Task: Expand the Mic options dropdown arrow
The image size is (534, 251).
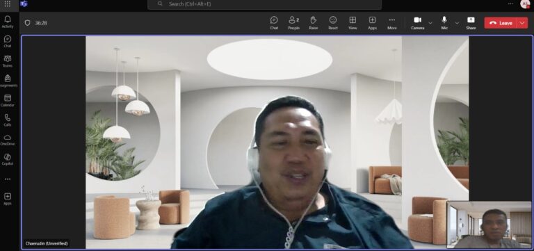Action: [x=457, y=23]
